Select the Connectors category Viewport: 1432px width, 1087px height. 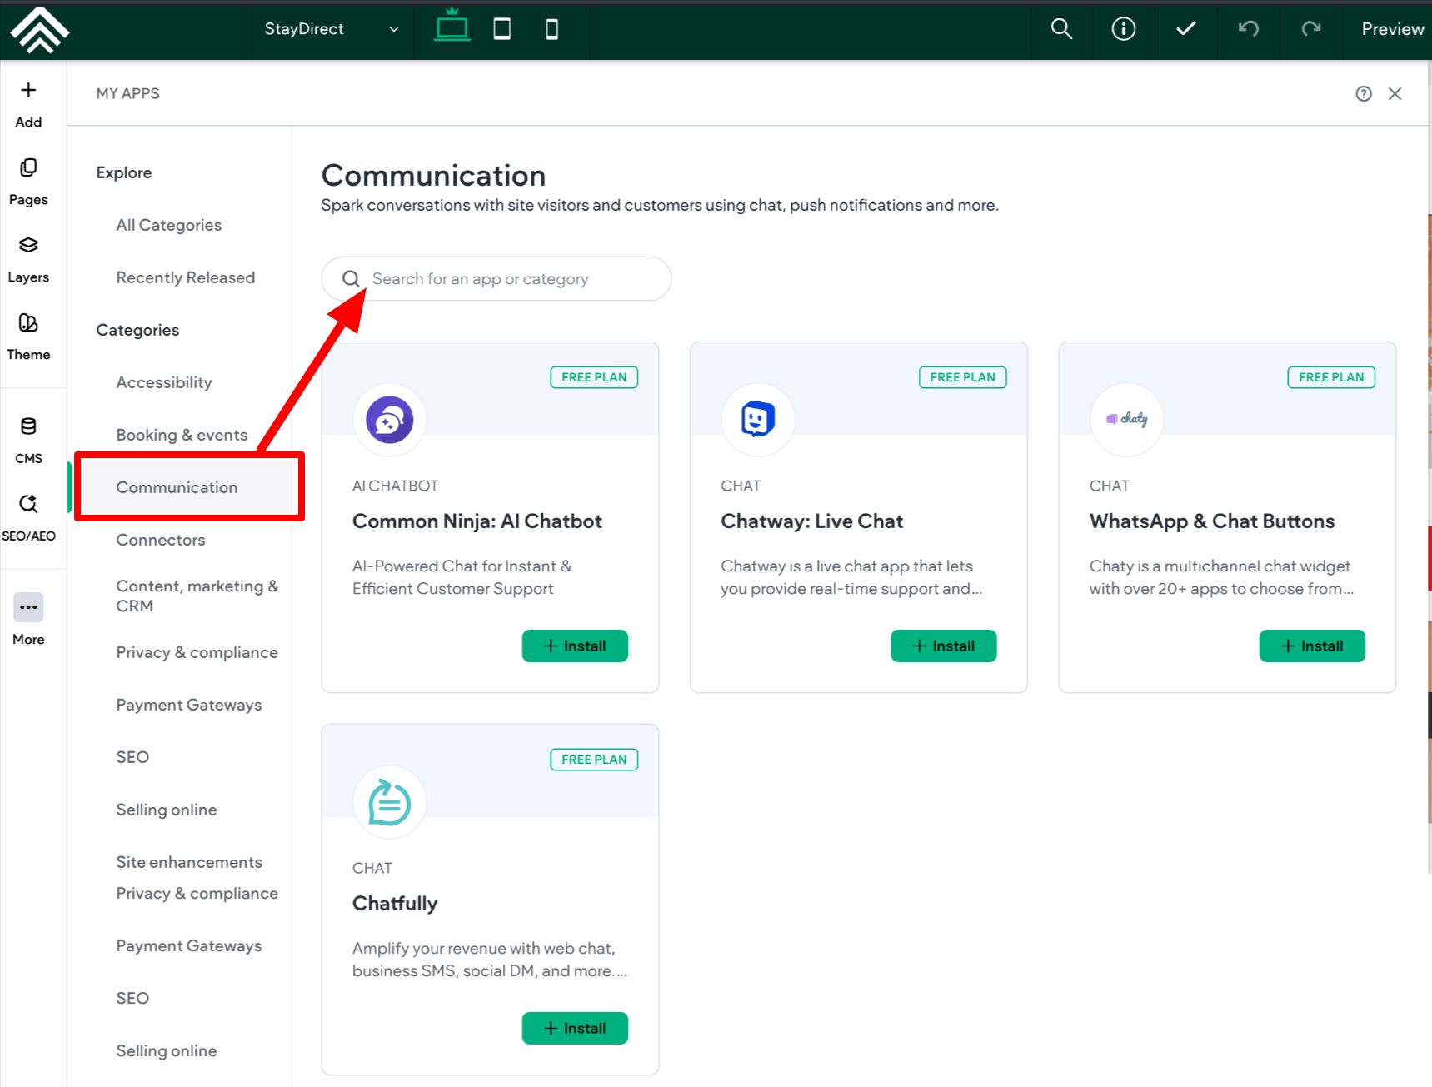(x=161, y=540)
